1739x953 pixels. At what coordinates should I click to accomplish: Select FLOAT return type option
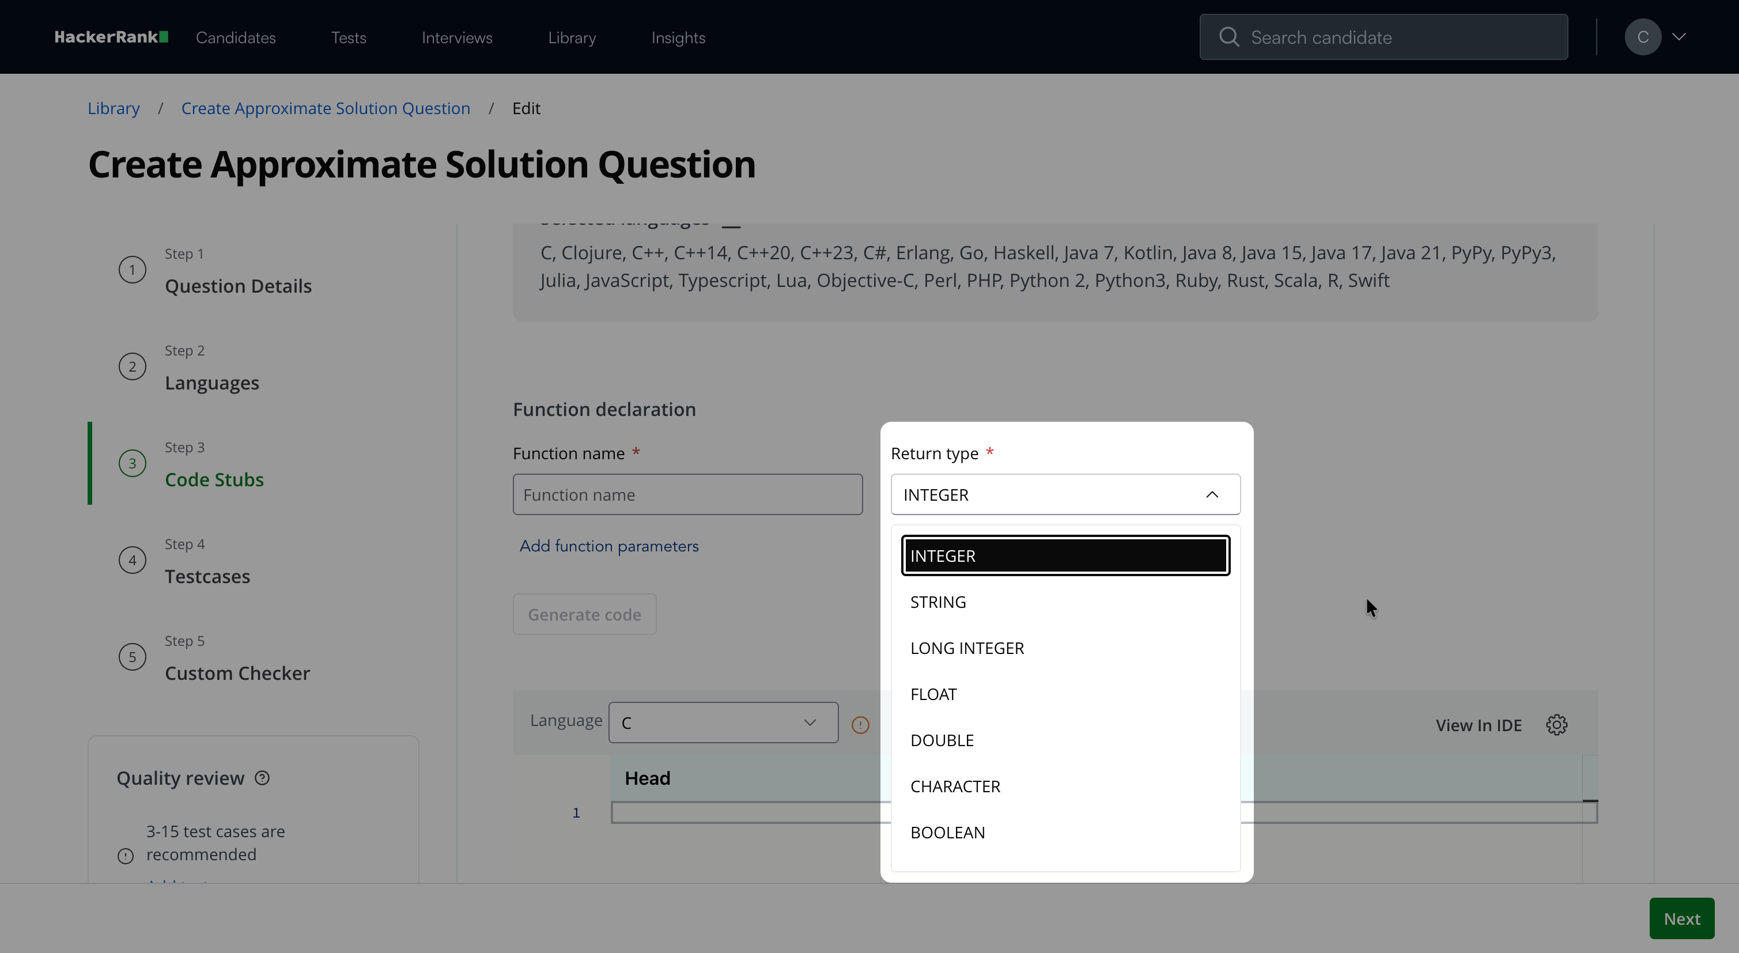point(1065,694)
